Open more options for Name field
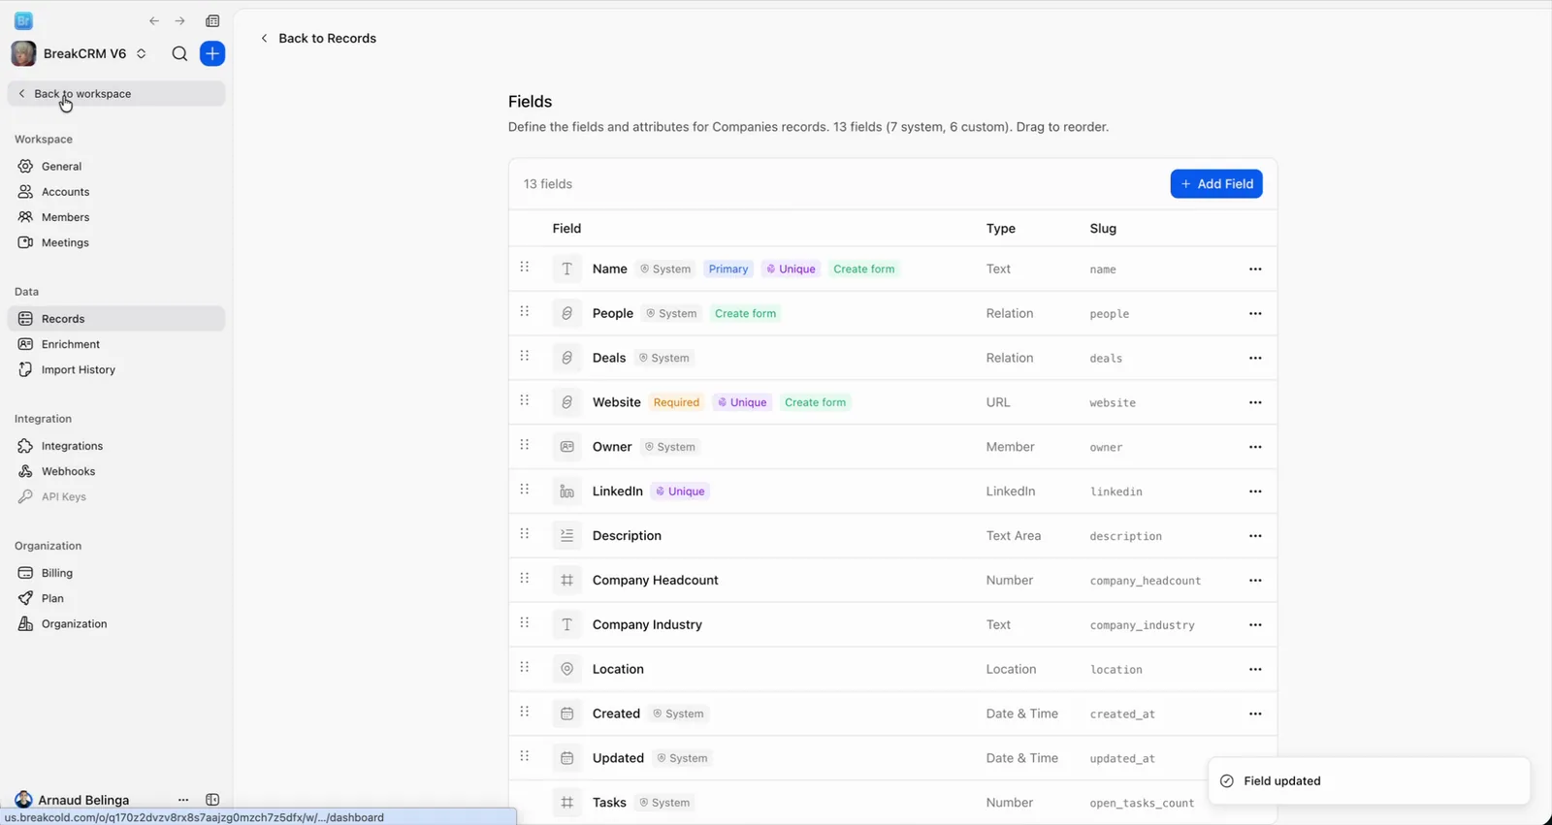 pos(1255,270)
